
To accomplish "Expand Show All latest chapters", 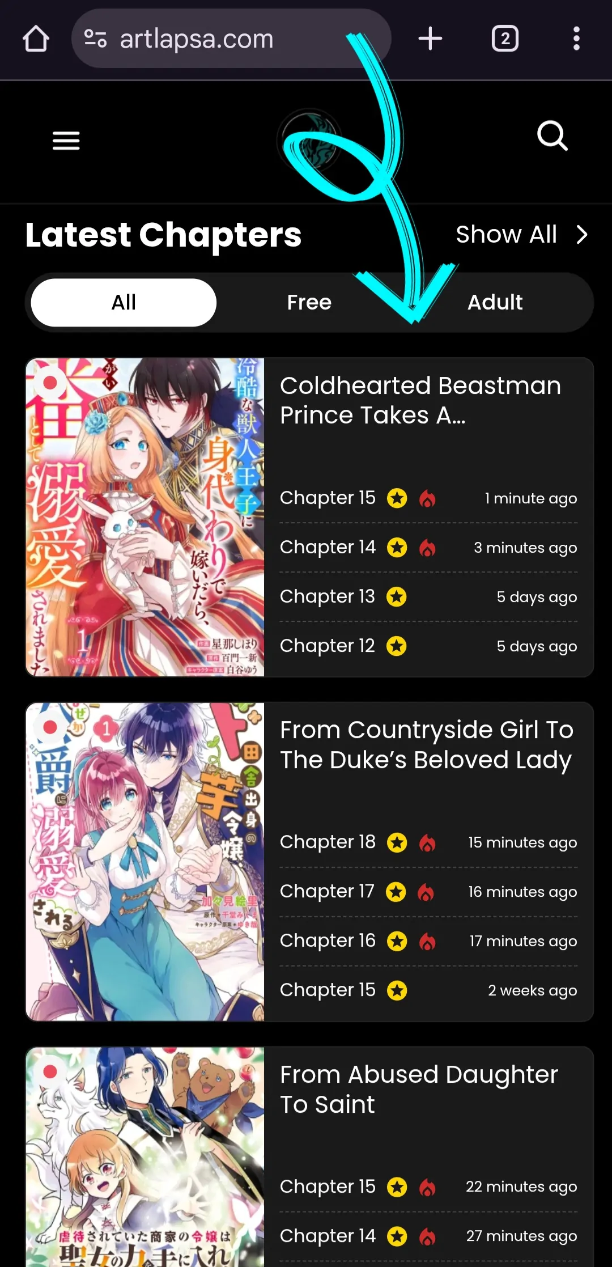I will point(507,234).
